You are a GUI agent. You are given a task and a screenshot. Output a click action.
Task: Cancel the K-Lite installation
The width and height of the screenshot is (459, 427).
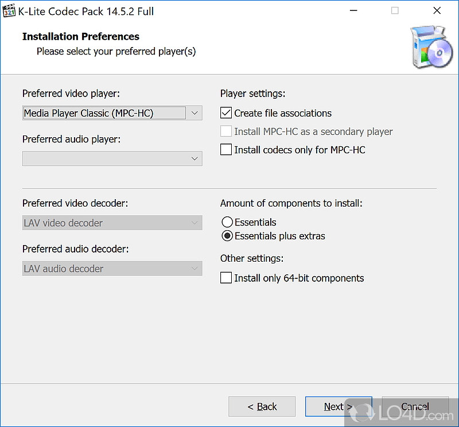tap(415, 406)
